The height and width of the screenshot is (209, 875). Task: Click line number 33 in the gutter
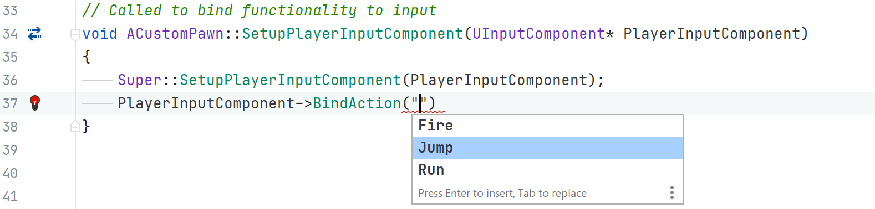coord(10,11)
